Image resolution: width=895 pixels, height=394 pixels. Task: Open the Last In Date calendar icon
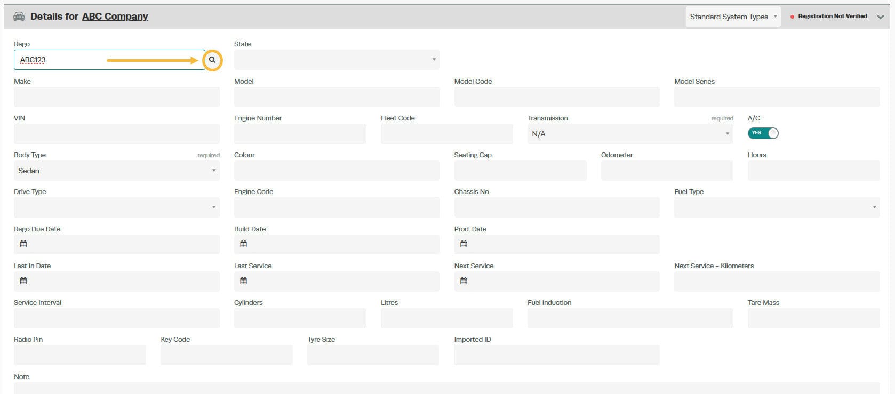click(x=23, y=281)
